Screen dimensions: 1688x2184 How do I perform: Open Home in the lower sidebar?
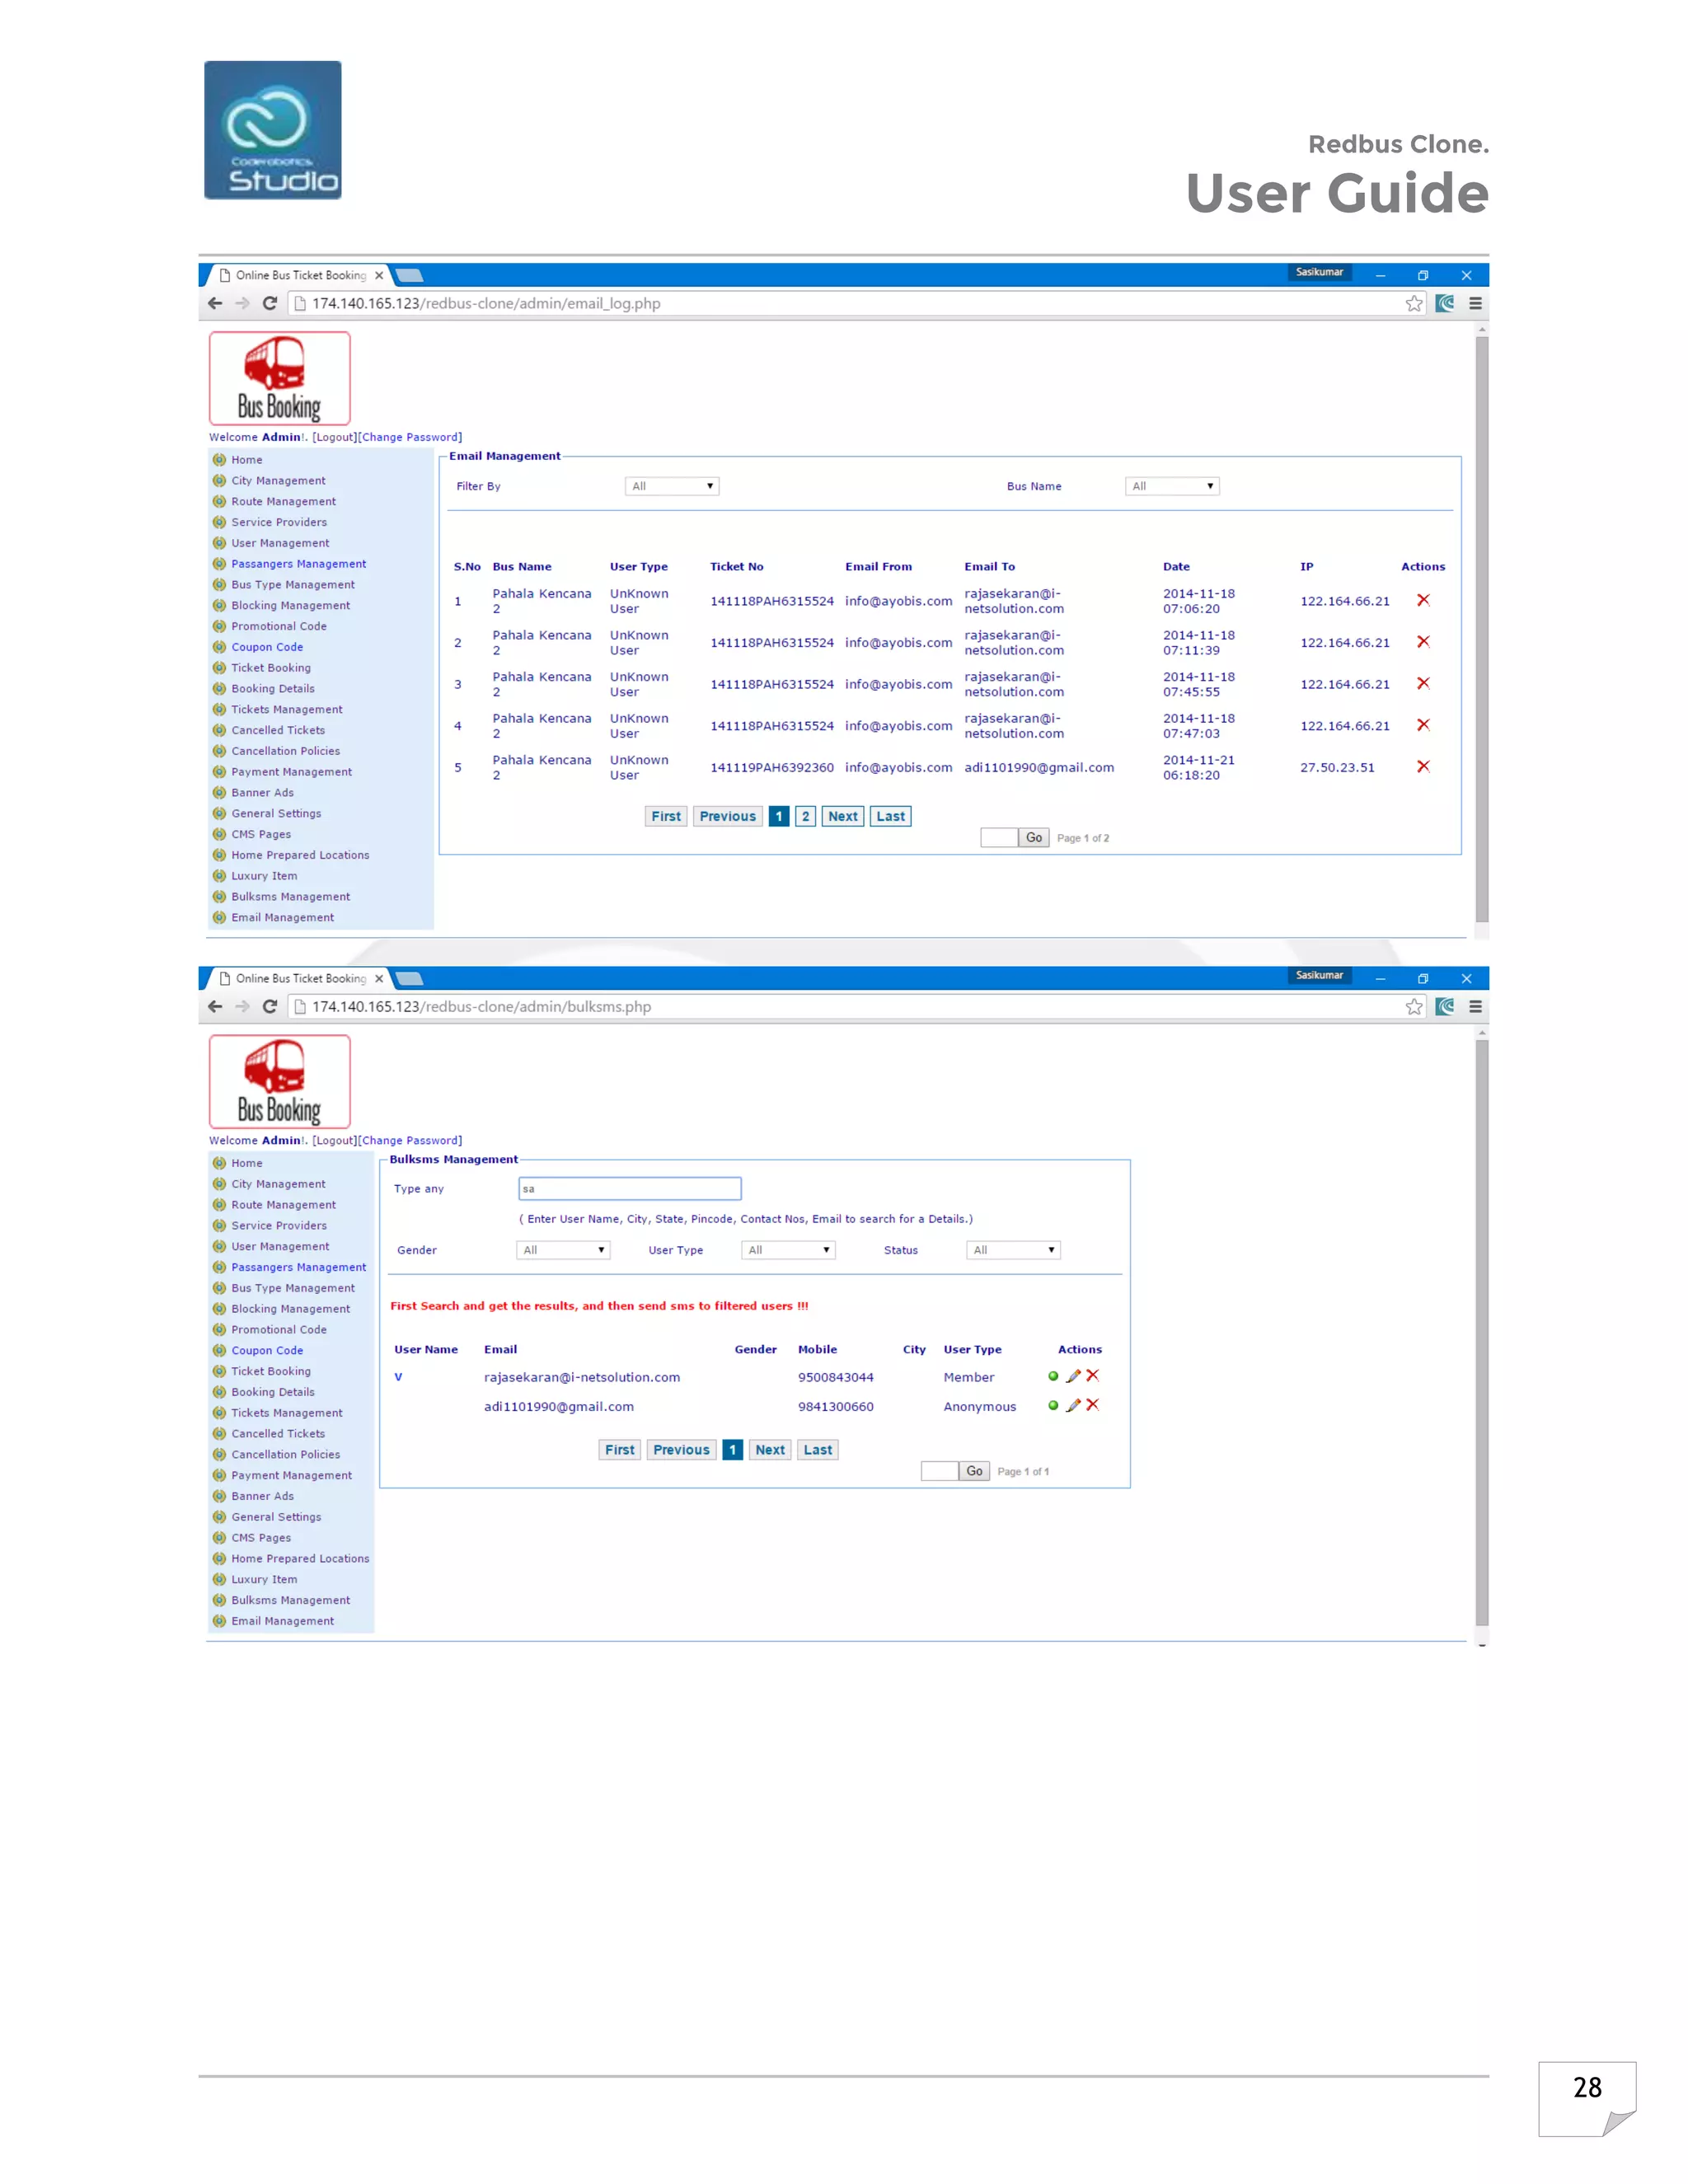pos(247,1163)
